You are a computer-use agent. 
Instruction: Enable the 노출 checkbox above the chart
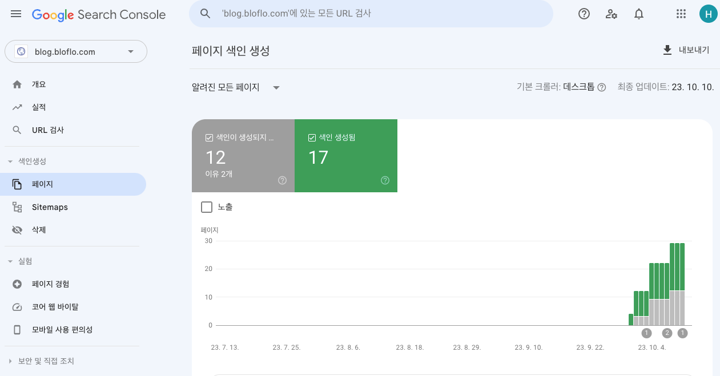(x=207, y=207)
